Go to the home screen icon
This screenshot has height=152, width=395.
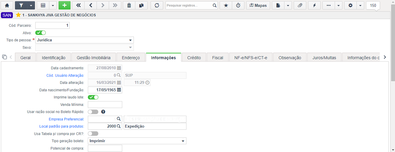[7, 5]
